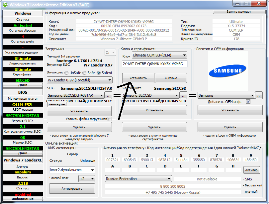Click the KMS 'Активировать' button

(72, 189)
